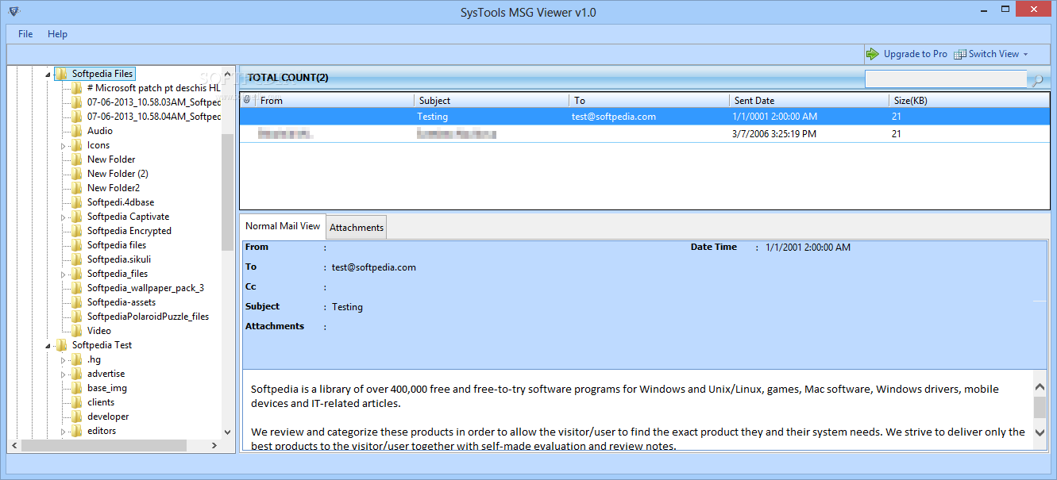The image size is (1057, 480).
Task: Select the Softpedia.sikuli folder
Action: pyautogui.click(x=119, y=259)
